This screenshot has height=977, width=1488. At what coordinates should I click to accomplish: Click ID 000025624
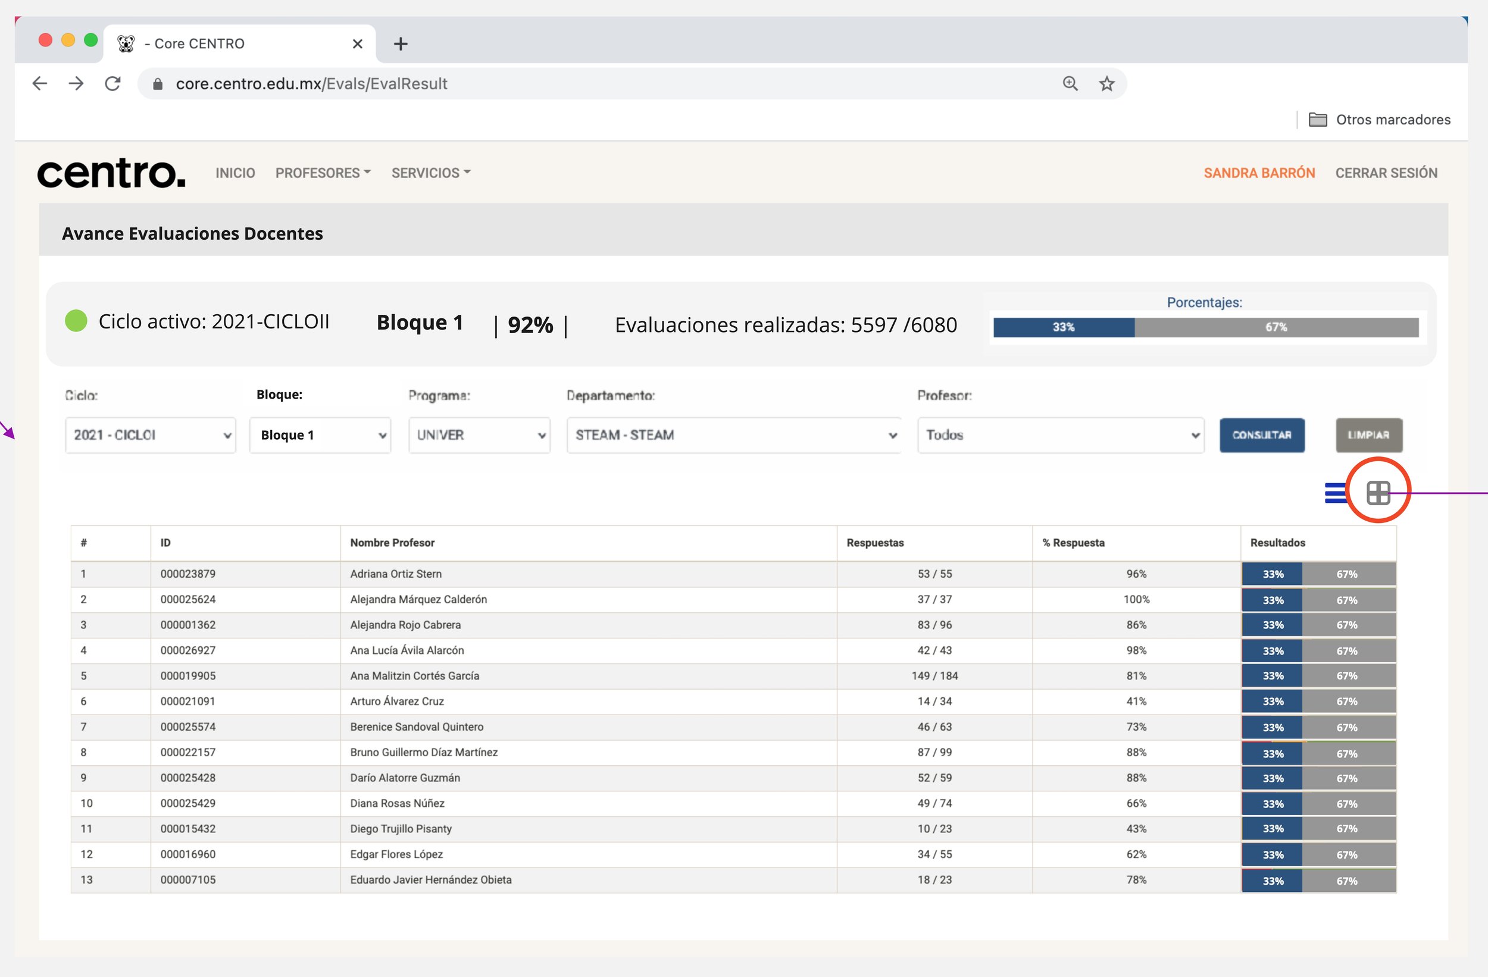pyautogui.click(x=187, y=599)
